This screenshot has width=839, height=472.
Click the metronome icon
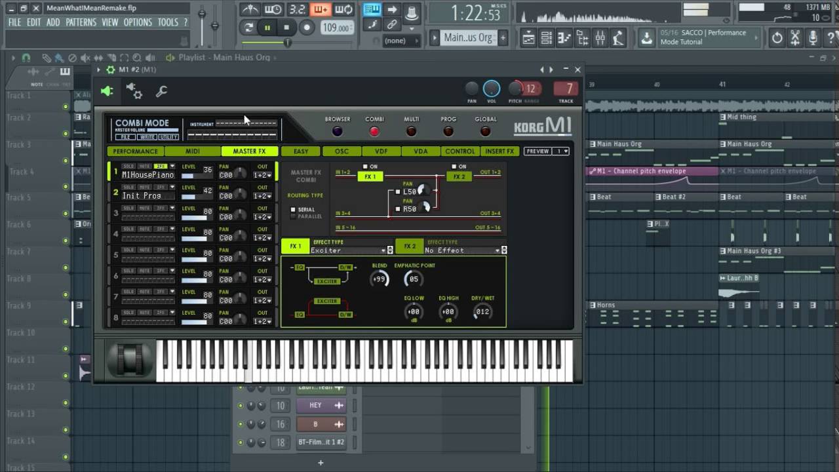click(249, 9)
